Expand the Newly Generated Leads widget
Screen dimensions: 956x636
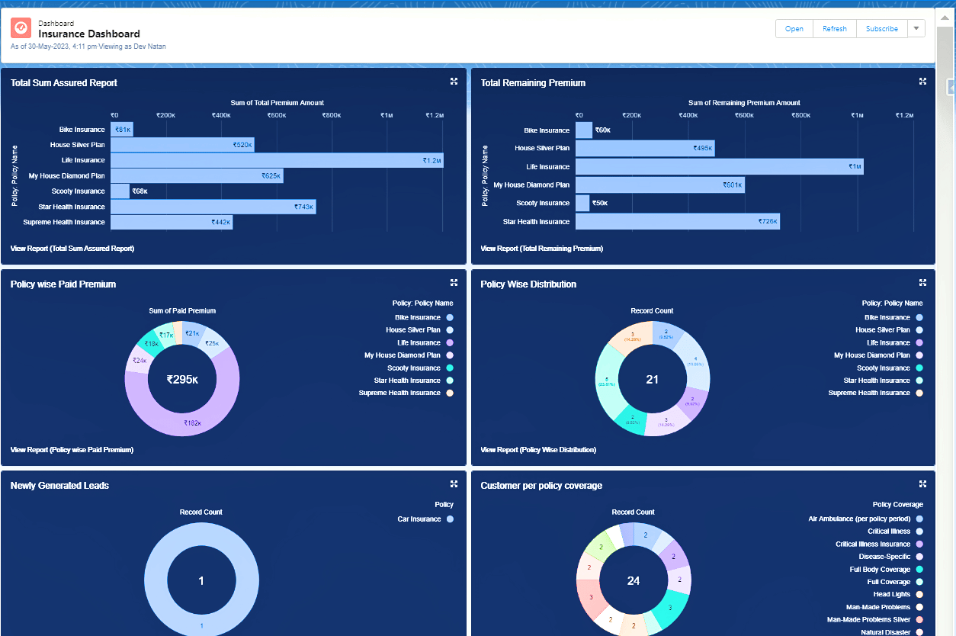pyautogui.click(x=454, y=483)
